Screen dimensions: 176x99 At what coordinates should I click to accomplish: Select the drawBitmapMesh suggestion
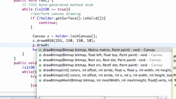pos(105,80)
